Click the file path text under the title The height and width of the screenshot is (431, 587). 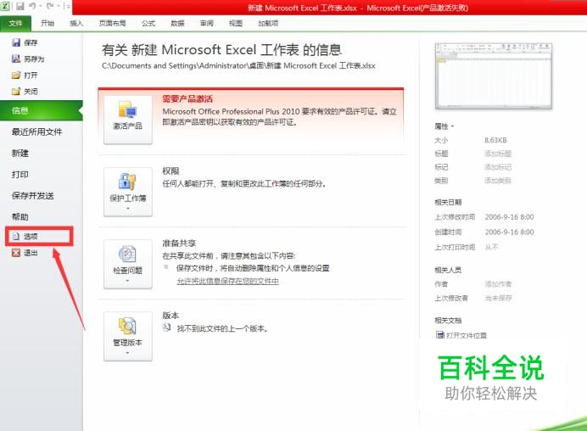pyautogui.click(x=238, y=66)
